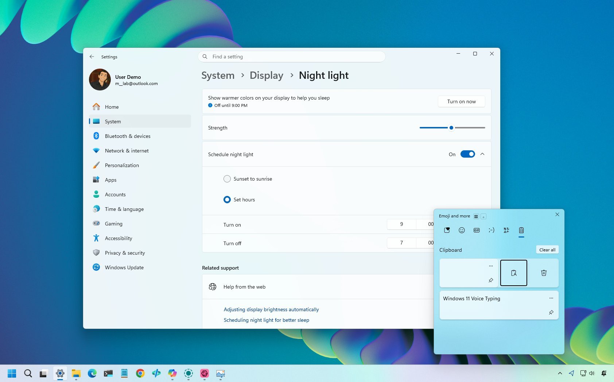Open most recently used emoji section
This screenshot has height=382, width=614.
[x=447, y=230]
